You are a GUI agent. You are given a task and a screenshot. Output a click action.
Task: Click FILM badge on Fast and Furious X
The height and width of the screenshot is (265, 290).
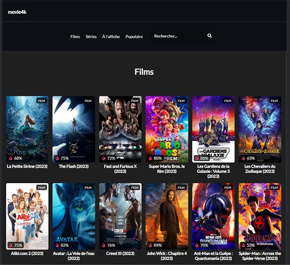[135, 101]
